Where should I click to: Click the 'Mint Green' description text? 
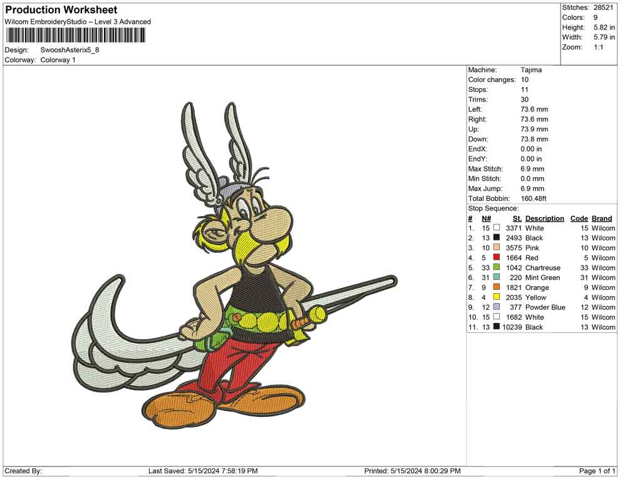pos(542,277)
